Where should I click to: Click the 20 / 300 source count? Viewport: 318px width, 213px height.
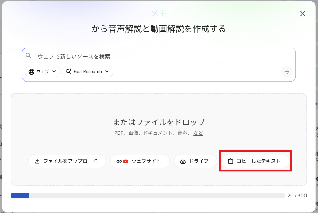click(297, 196)
